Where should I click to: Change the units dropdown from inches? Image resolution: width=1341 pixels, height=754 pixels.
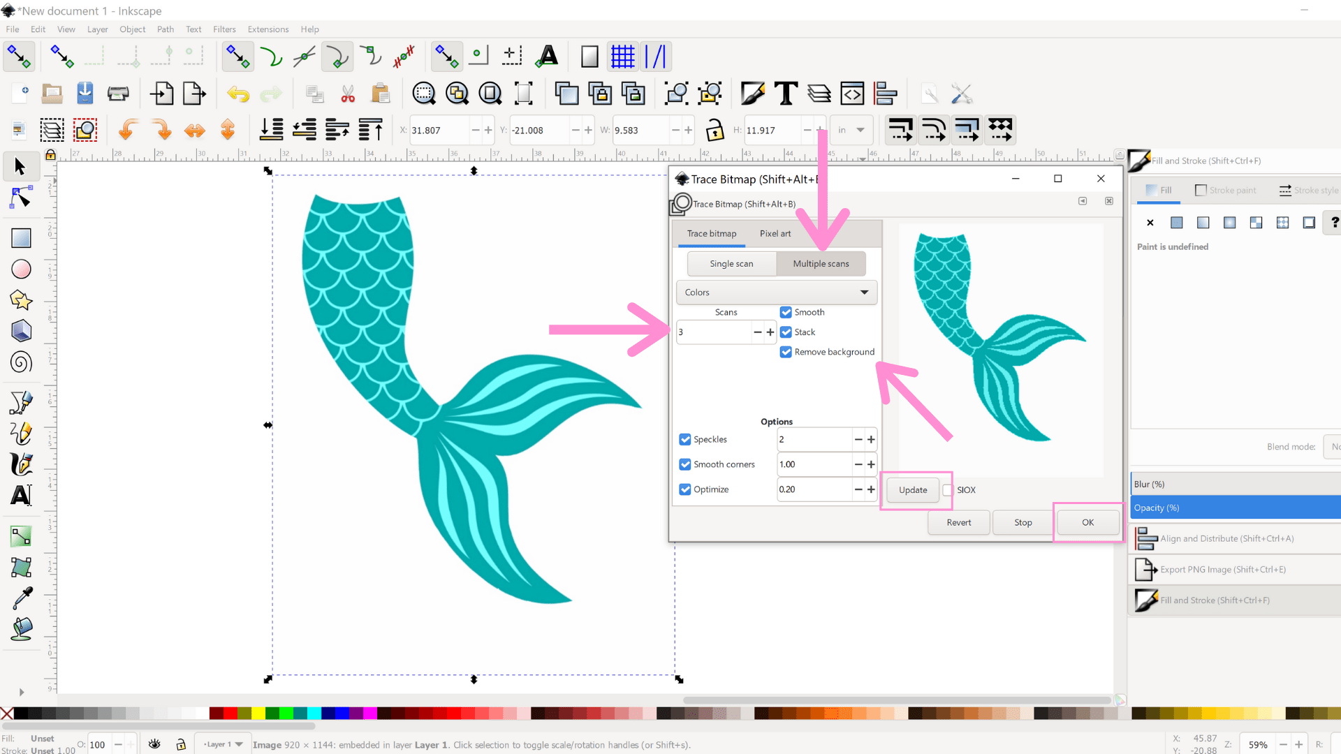(851, 130)
